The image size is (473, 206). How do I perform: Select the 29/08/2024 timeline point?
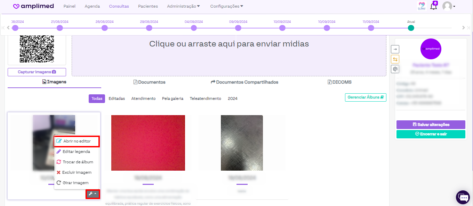149,28
